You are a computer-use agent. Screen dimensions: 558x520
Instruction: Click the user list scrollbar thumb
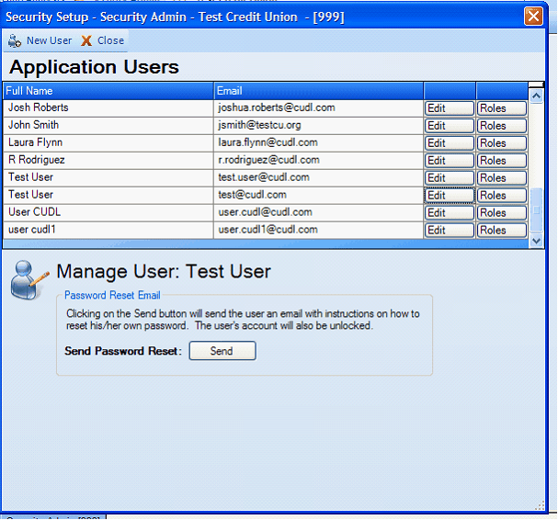click(536, 209)
